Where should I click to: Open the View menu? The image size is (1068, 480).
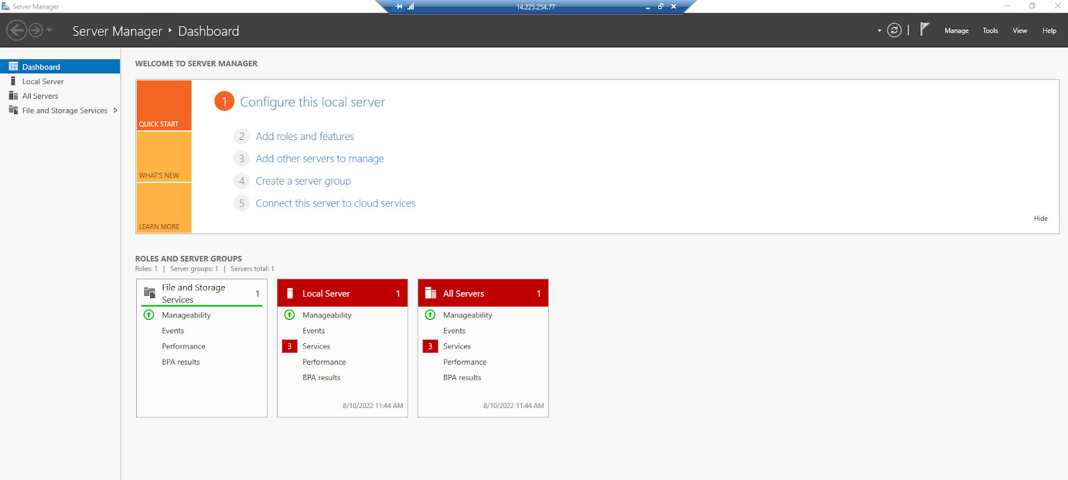(x=1020, y=31)
